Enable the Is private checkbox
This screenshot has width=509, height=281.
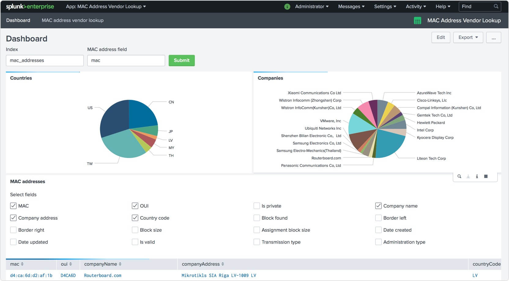click(x=257, y=206)
